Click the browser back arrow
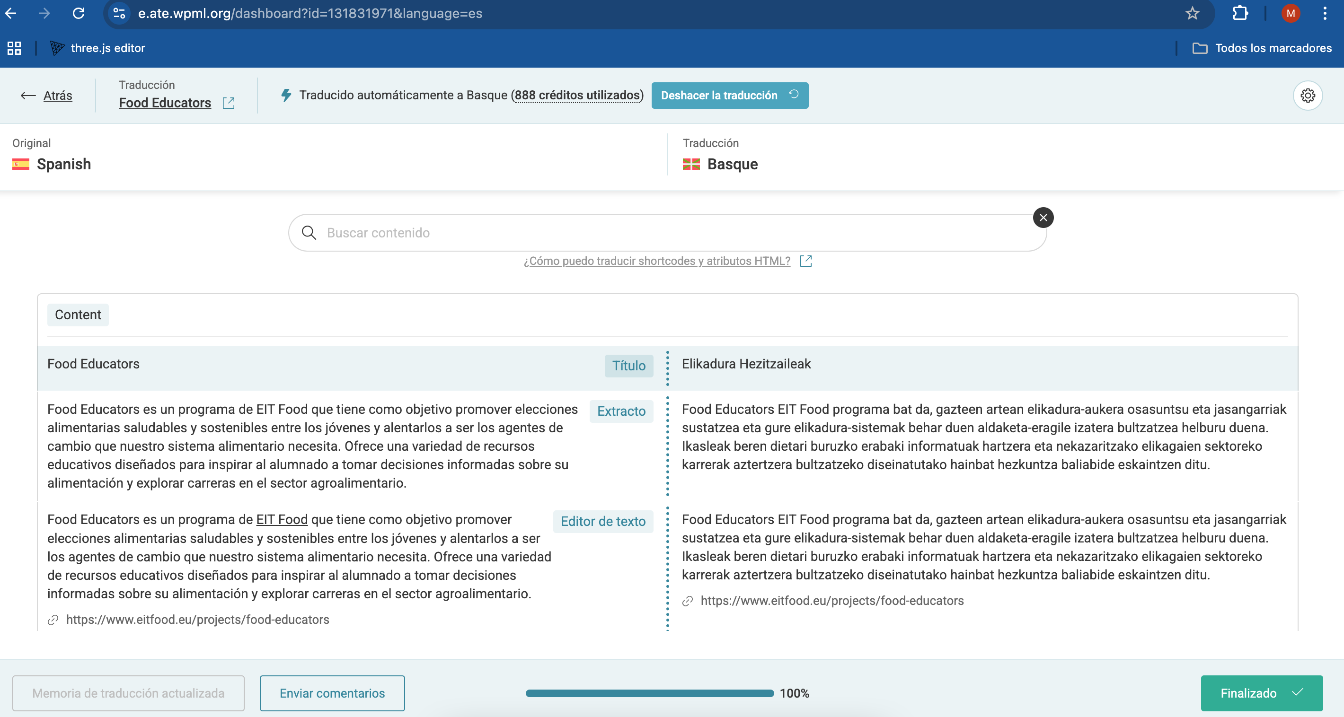Viewport: 1344px width, 717px height. (11, 13)
